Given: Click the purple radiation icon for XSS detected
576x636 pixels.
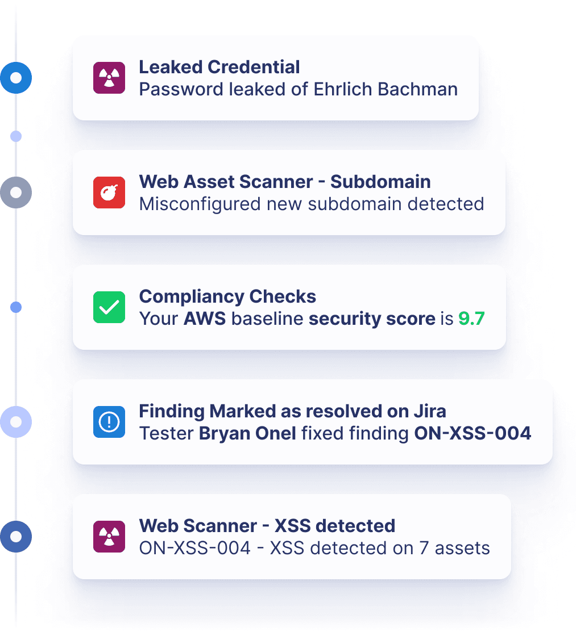Looking at the screenshot, I should (109, 537).
